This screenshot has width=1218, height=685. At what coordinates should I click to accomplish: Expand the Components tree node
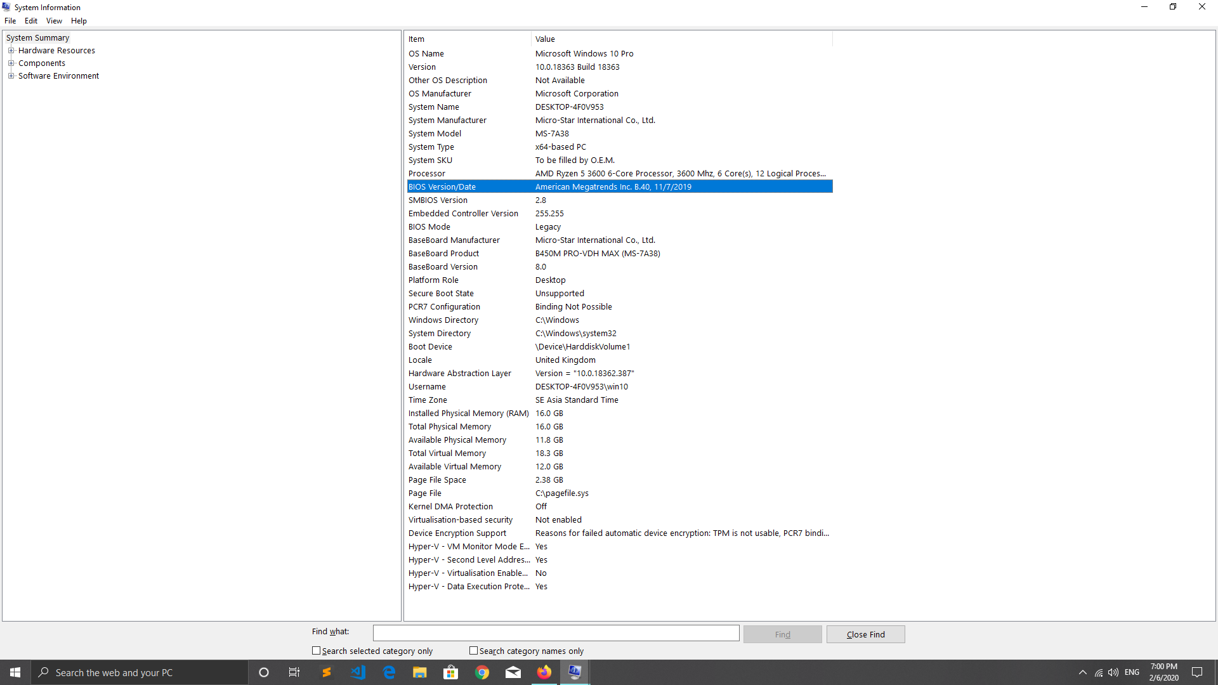click(11, 63)
